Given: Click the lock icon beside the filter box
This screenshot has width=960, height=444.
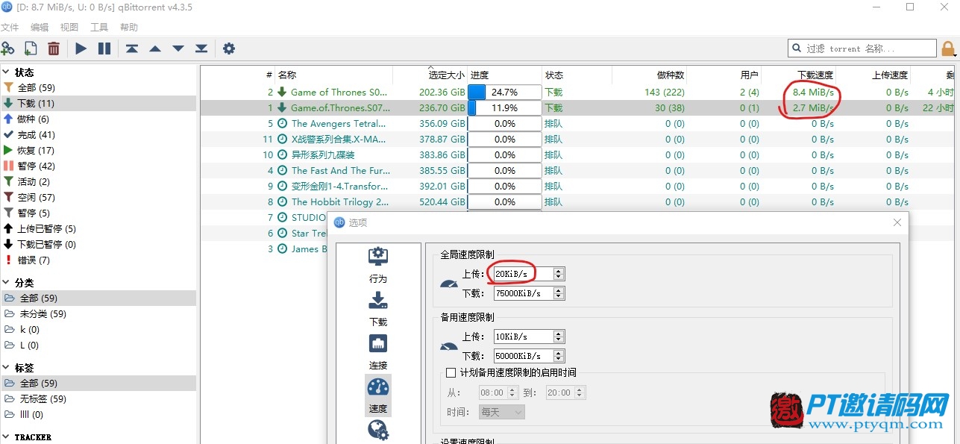Looking at the screenshot, I should click(949, 49).
